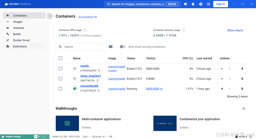Delete the newestMaxKB container
Screen dimensions: 256x139
click(242, 89)
